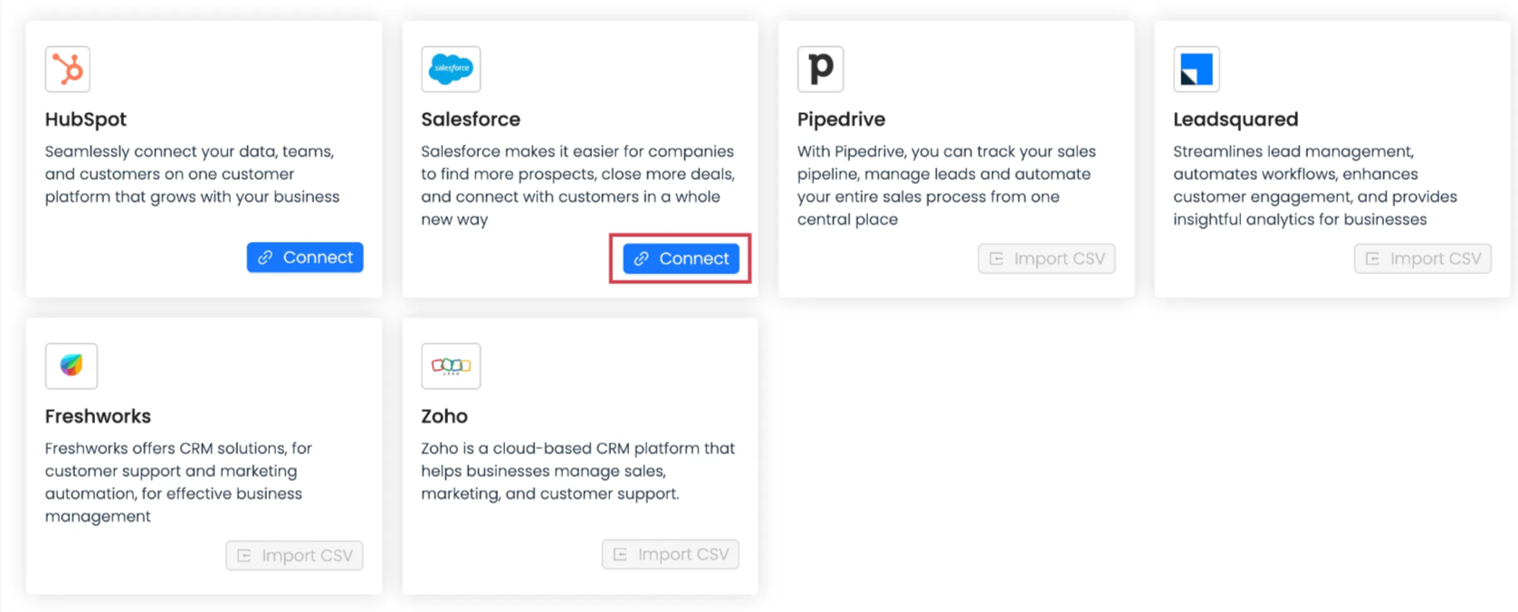The image size is (1518, 612).
Task: Click the Zoho logo icon
Action: [x=451, y=366]
